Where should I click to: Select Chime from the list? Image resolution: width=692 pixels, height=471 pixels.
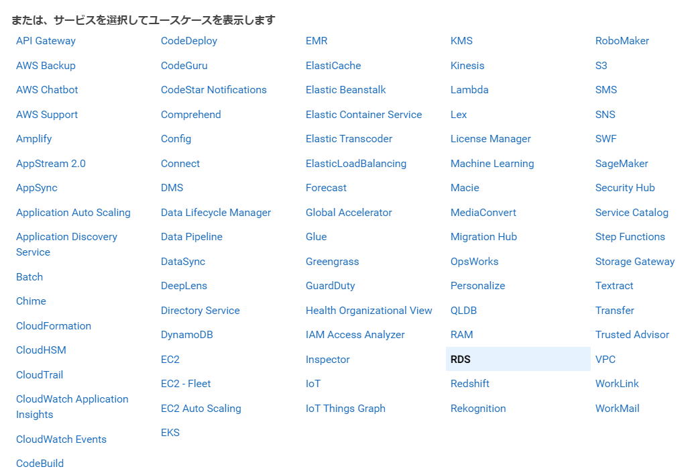click(x=31, y=301)
